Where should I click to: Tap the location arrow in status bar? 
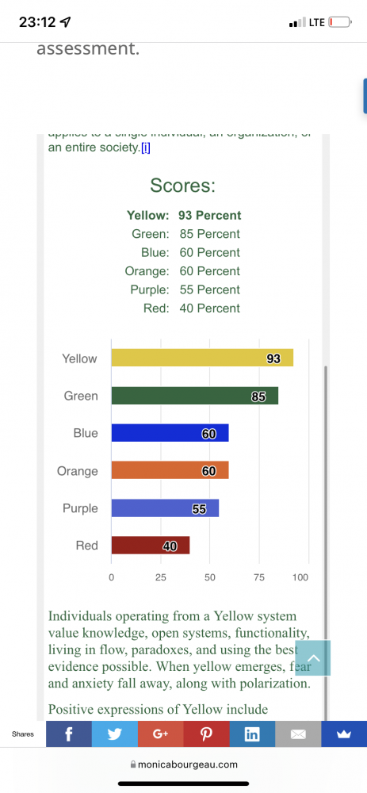click(x=65, y=22)
